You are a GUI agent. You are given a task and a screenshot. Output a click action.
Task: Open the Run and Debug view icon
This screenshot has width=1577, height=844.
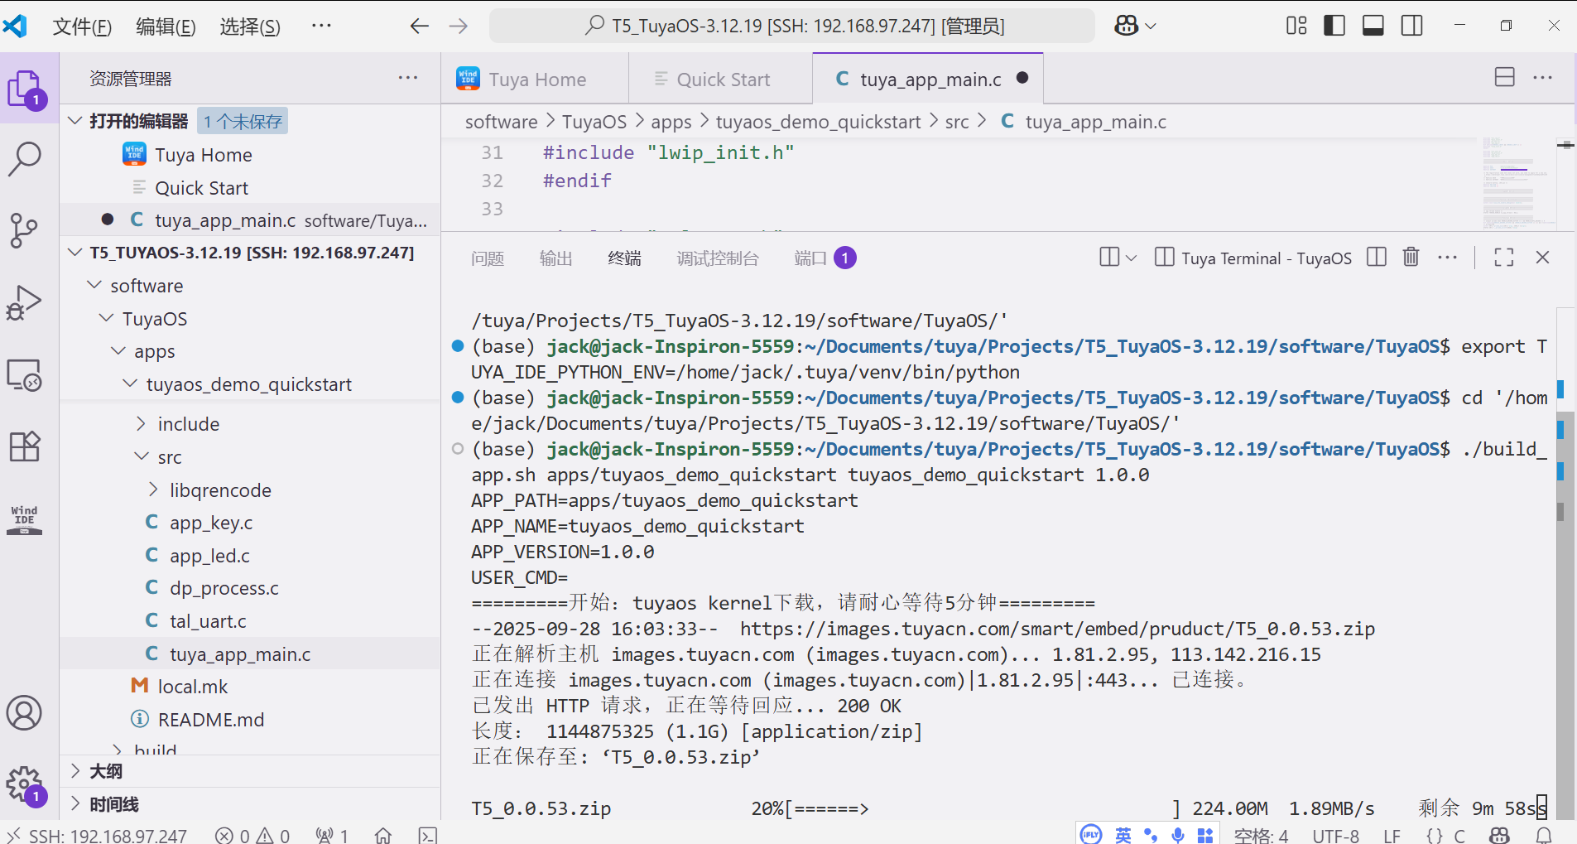[24, 302]
